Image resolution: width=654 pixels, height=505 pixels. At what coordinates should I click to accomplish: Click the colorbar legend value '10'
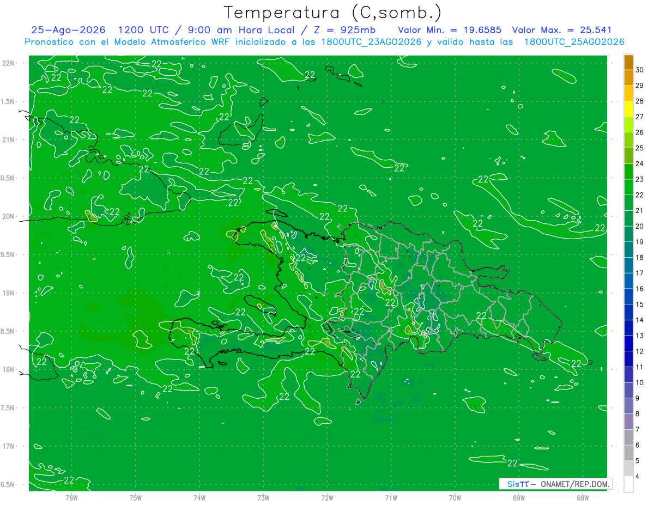click(640, 382)
